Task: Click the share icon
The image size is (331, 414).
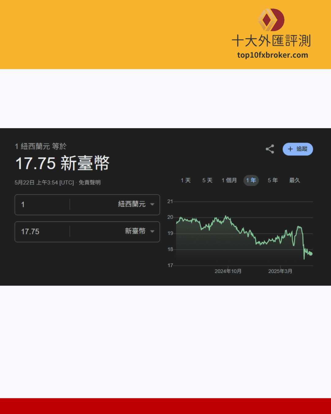Action: pos(270,149)
